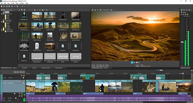Open the Best (Full) preview quality dropdown

106,10
